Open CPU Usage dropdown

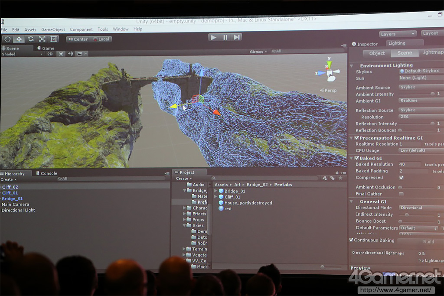(421, 150)
